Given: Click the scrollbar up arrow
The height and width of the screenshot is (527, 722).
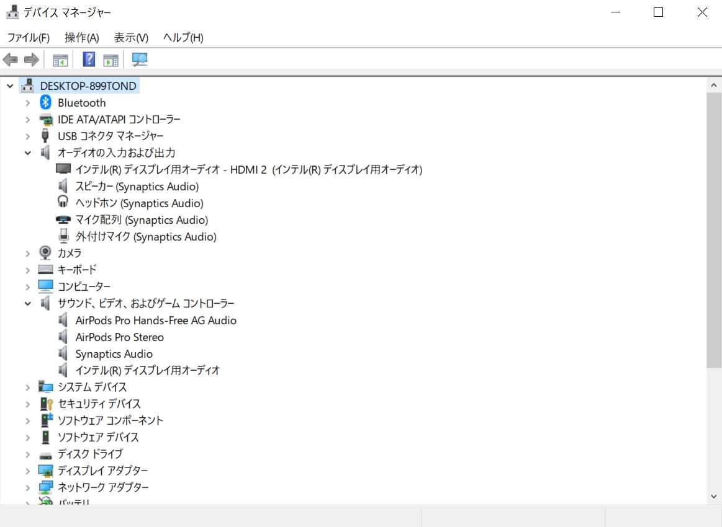Looking at the screenshot, I should (x=714, y=85).
